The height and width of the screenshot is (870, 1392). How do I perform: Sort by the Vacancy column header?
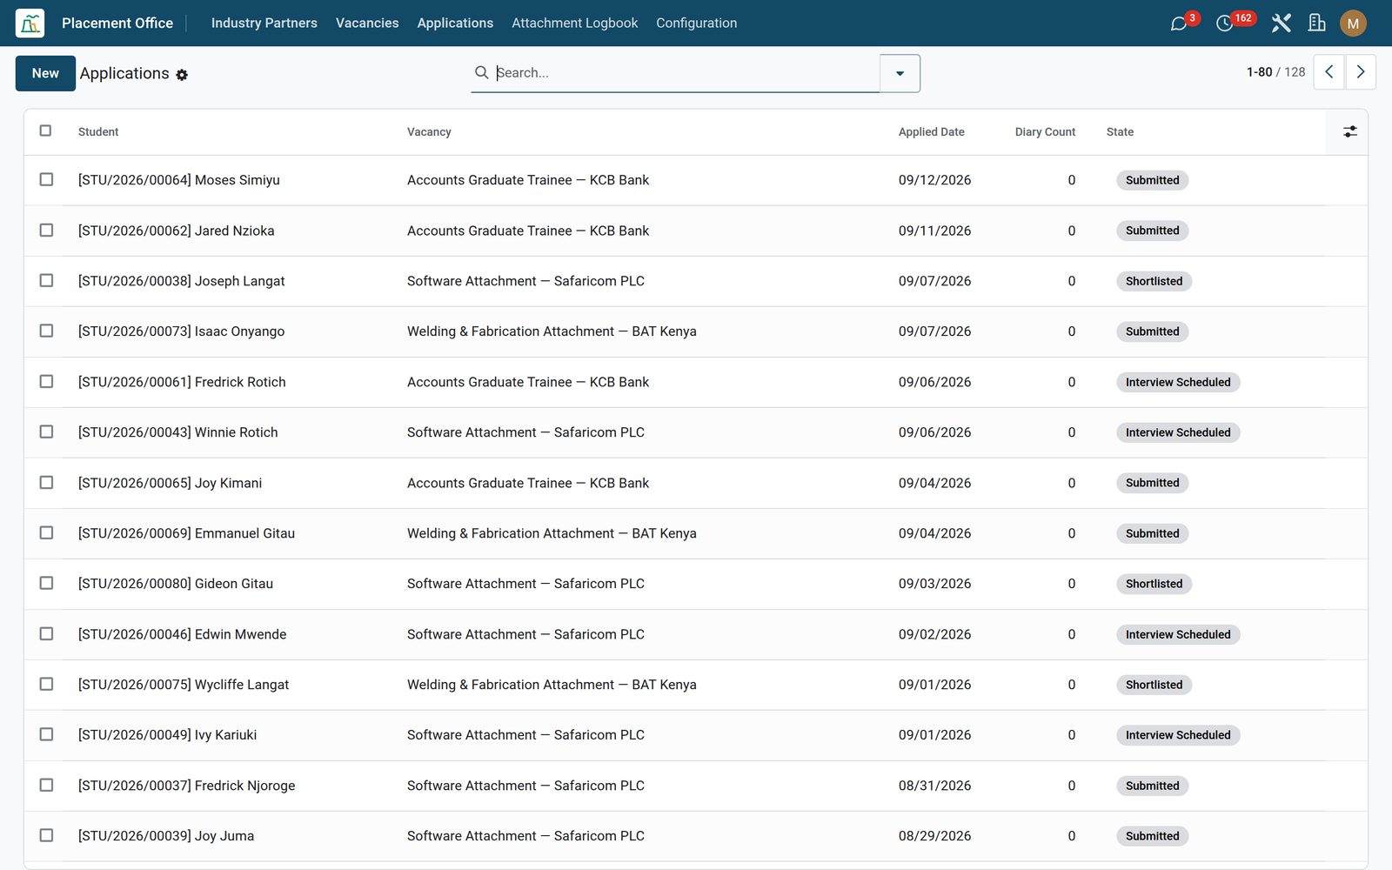coord(429,132)
